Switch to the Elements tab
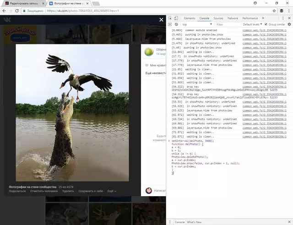This screenshot has height=225, width=293. click(190, 18)
